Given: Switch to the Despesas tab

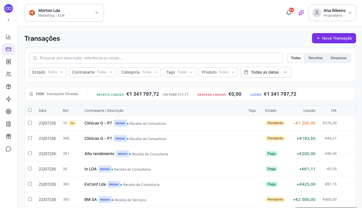Looking at the screenshot, I should (339, 58).
